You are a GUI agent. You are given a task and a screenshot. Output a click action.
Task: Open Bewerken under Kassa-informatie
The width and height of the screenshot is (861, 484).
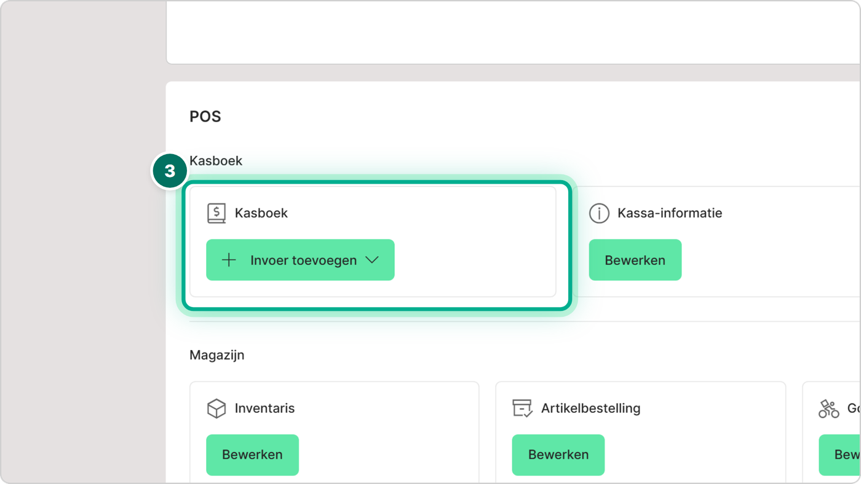pos(635,260)
